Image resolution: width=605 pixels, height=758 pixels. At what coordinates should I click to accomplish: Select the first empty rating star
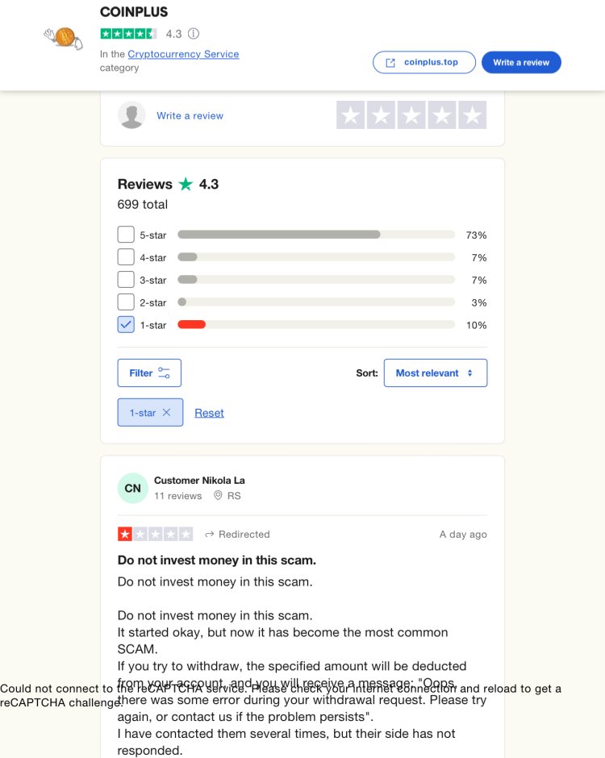pyautogui.click(x=351, y=115)
